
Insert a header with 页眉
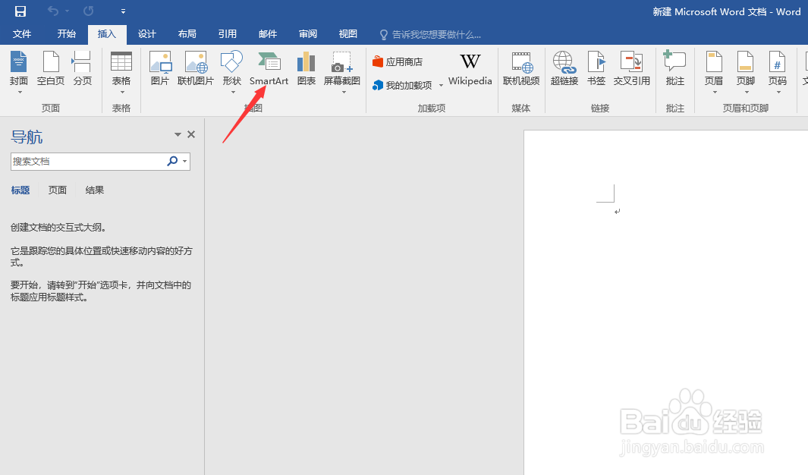714,68
